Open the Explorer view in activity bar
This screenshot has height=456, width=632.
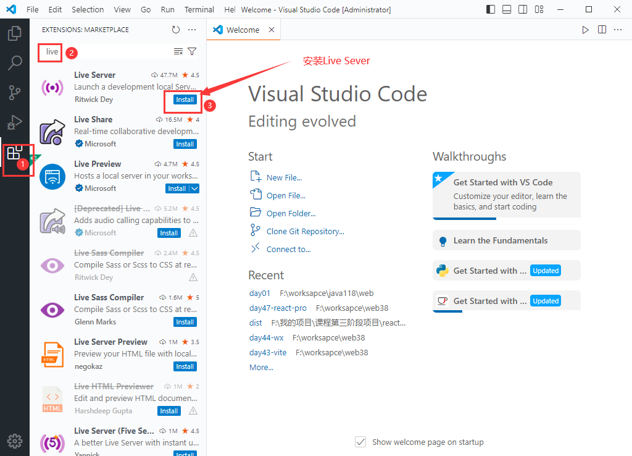coord(15,33)
